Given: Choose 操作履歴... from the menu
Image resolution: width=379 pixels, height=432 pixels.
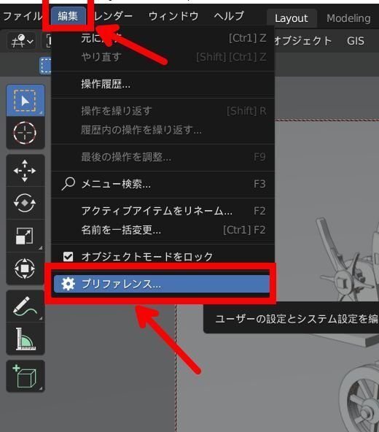Looking at the screenshot, I should click(163, 85).
